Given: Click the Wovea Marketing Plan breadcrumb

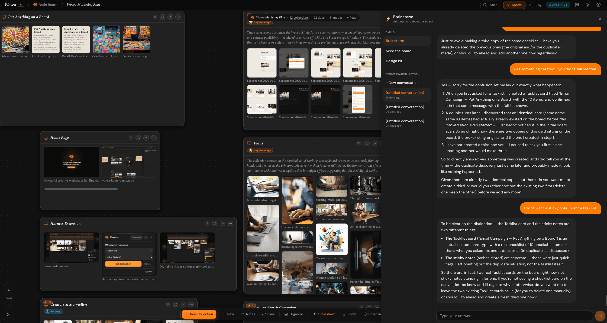Looking at the screenshot, I should pos(83,5).
